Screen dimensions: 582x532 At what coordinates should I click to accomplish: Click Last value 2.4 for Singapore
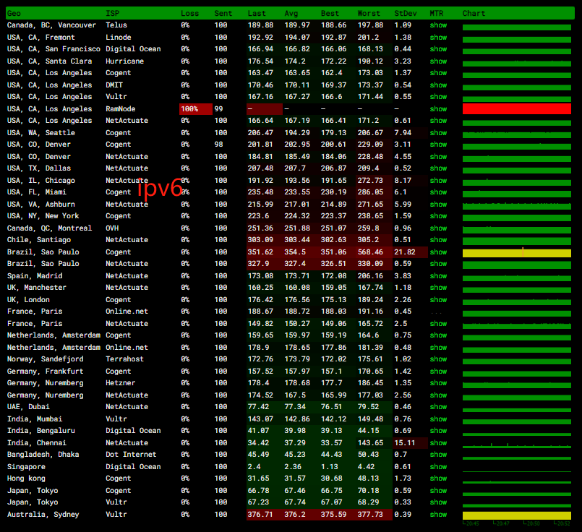coord(254,467)
